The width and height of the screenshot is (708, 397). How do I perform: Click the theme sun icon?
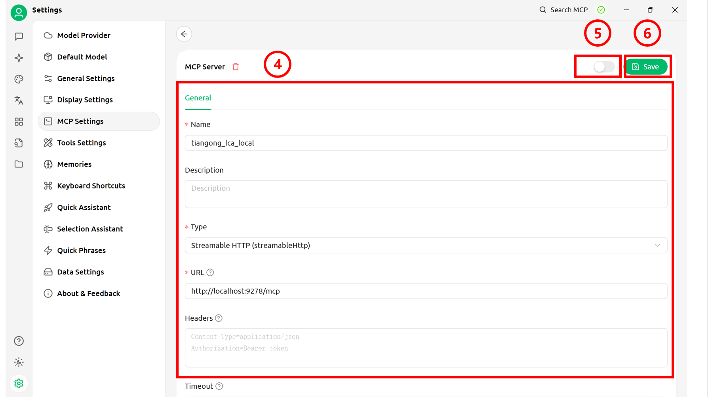pyautogui.click(x=19, y=362)
